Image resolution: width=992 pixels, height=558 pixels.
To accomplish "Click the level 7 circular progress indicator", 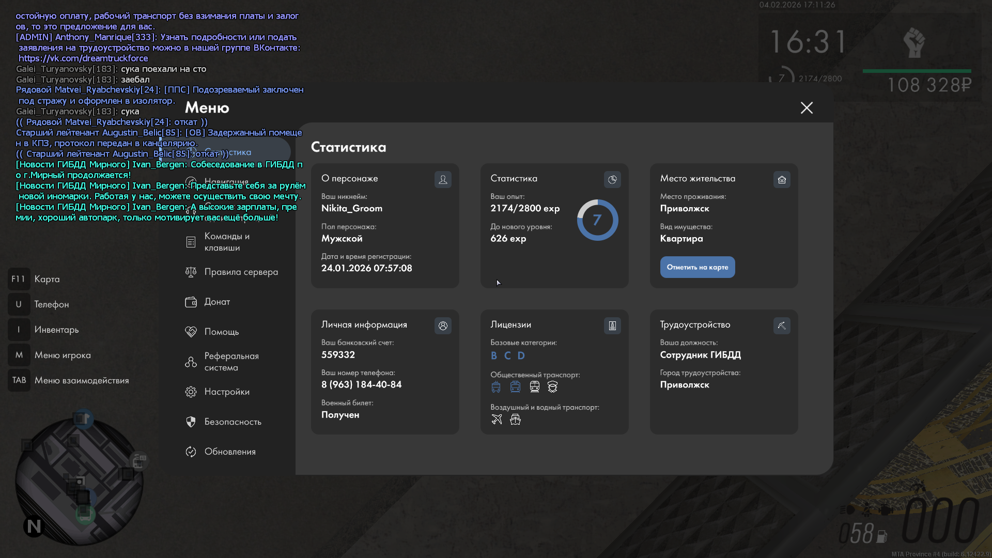I will click(597, 220).
